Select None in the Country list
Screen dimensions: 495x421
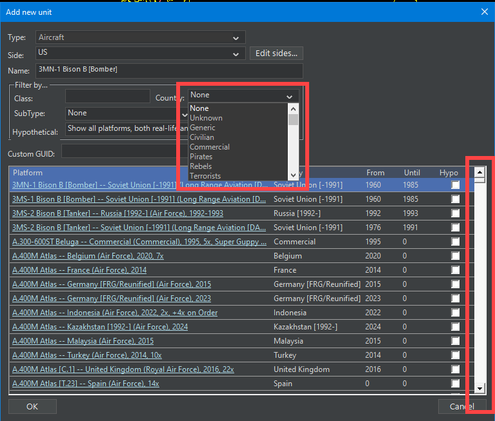click(238, 108)
